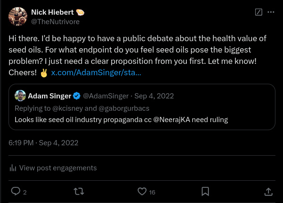
Task: Click the 16 likes count
Action: [152, 192]
